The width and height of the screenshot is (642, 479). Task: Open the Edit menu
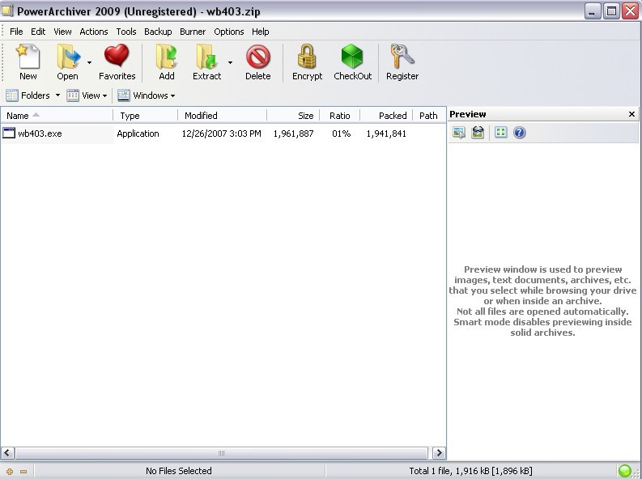click(x=38, y=32)
